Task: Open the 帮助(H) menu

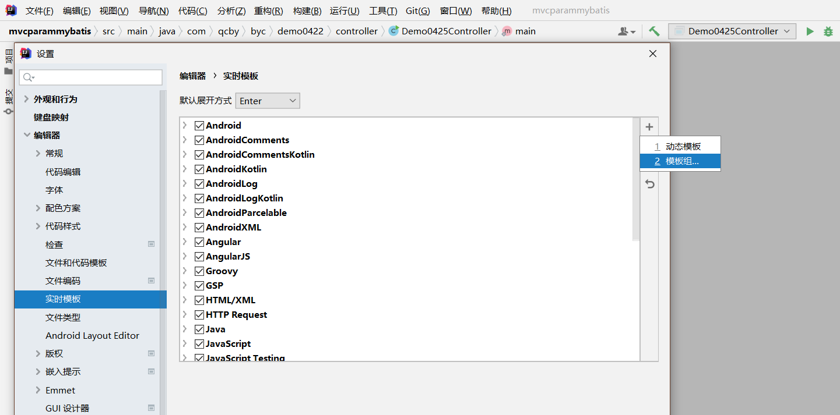Action: 497,11
